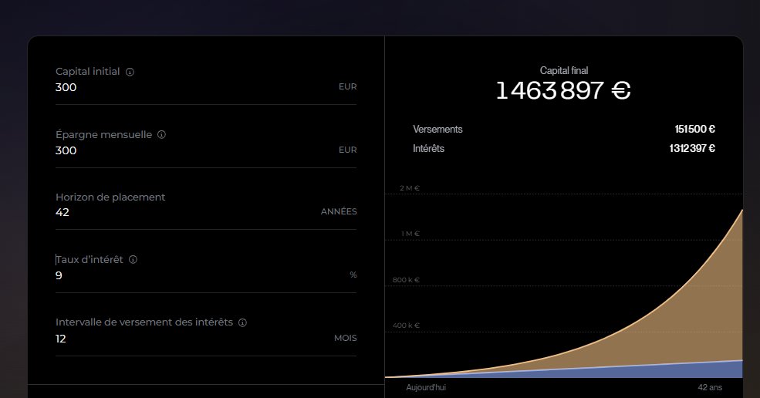Click the Aujourd'hui axis label

point(426,387)
